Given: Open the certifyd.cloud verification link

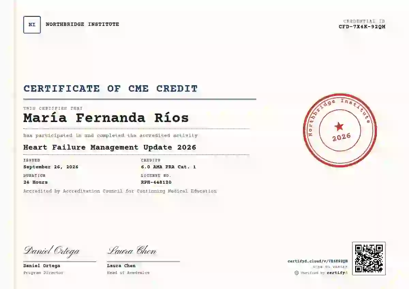Looking at the screenshot, I should (318, 261).
